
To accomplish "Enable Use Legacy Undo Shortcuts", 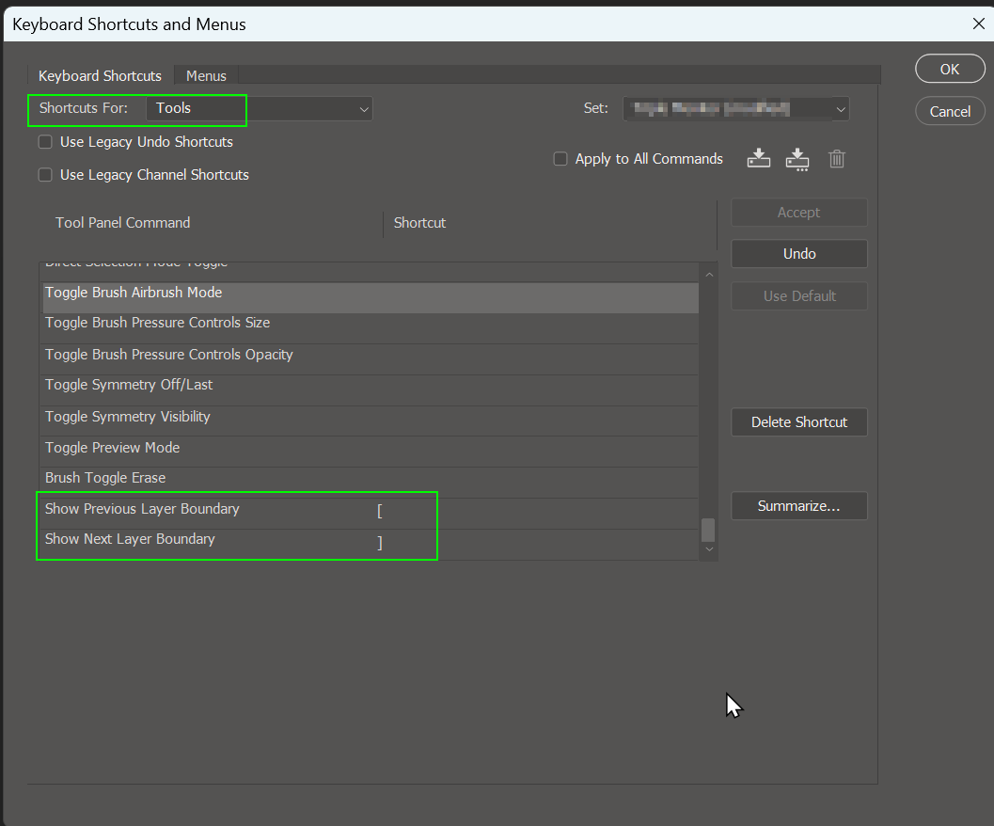I will [45, 141].
